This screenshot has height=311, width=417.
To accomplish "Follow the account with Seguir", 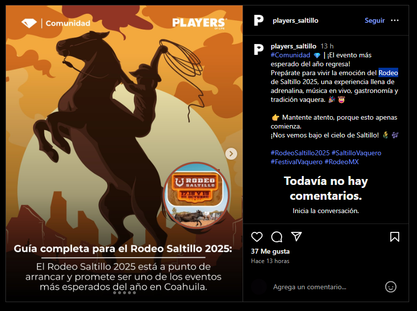I will pos(375,20).
